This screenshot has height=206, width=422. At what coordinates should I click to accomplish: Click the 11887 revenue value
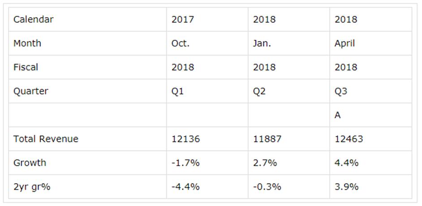pyautogui.click(x=267, y=139)
